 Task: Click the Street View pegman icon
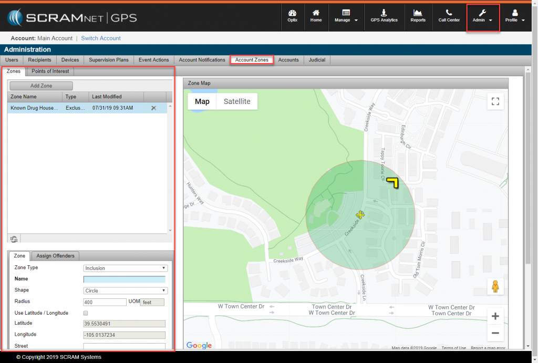pyautogui.click(x=495, y=287)
